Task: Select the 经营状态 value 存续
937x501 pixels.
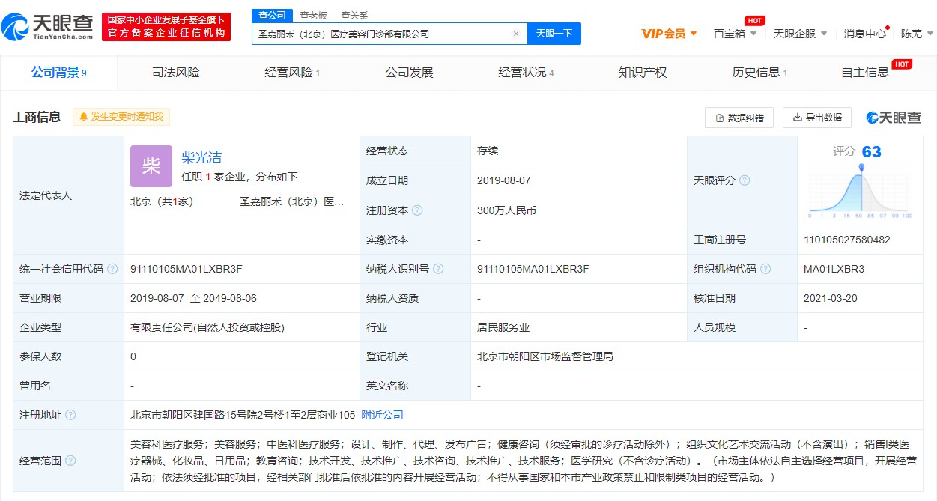Action: 488,151
